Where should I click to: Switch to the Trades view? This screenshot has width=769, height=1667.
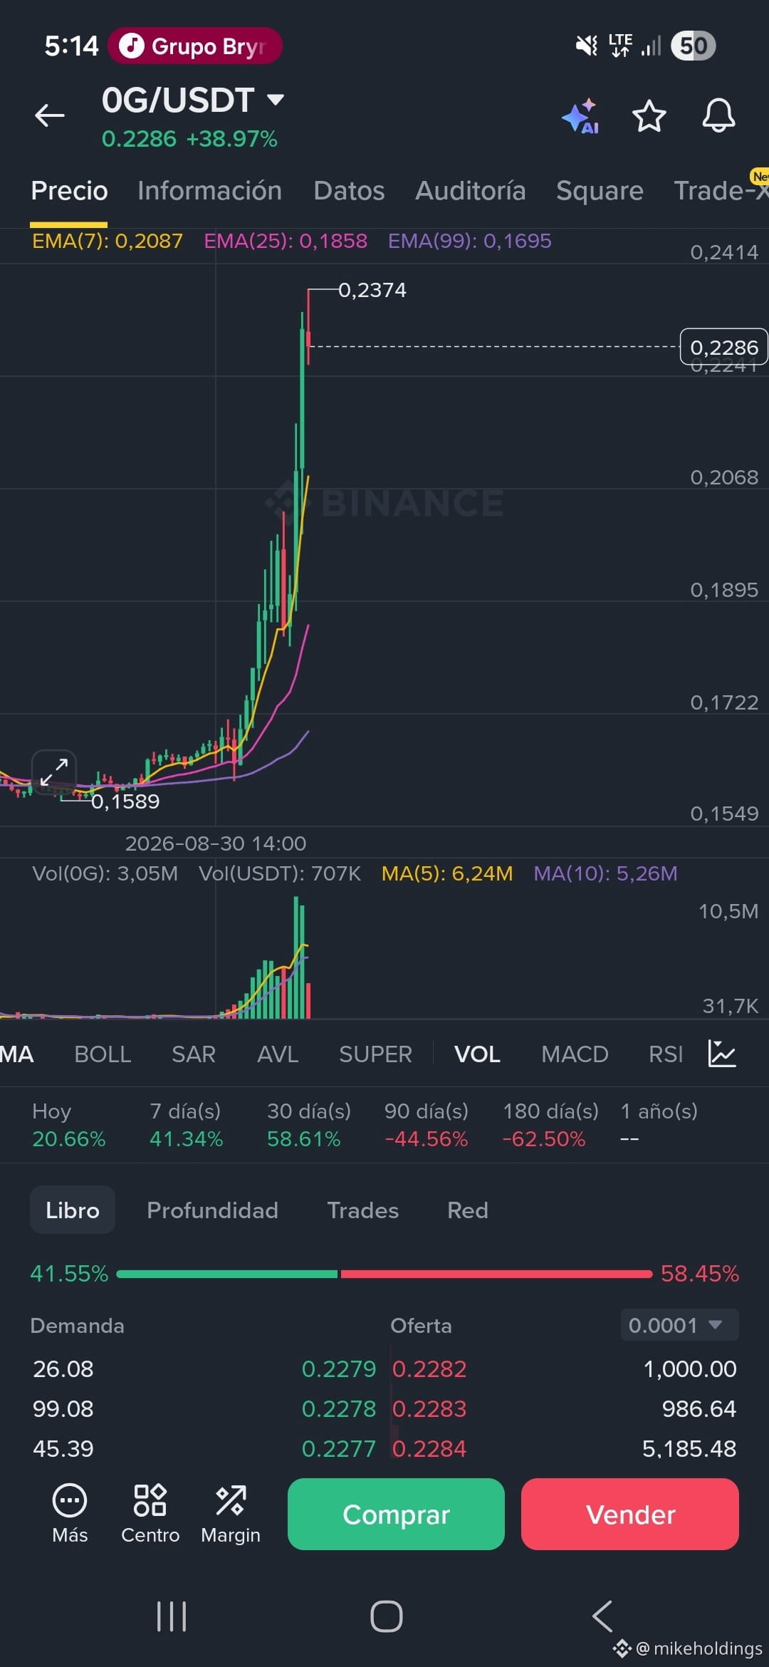[x=362, y=1210]
